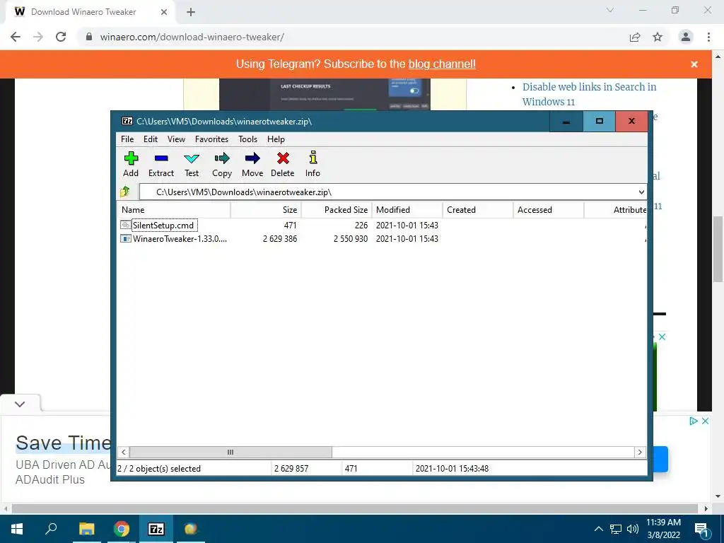Sort by the Created column header
Image resolution: width=724 pixels, height=543 pixels.
[477, 209]
